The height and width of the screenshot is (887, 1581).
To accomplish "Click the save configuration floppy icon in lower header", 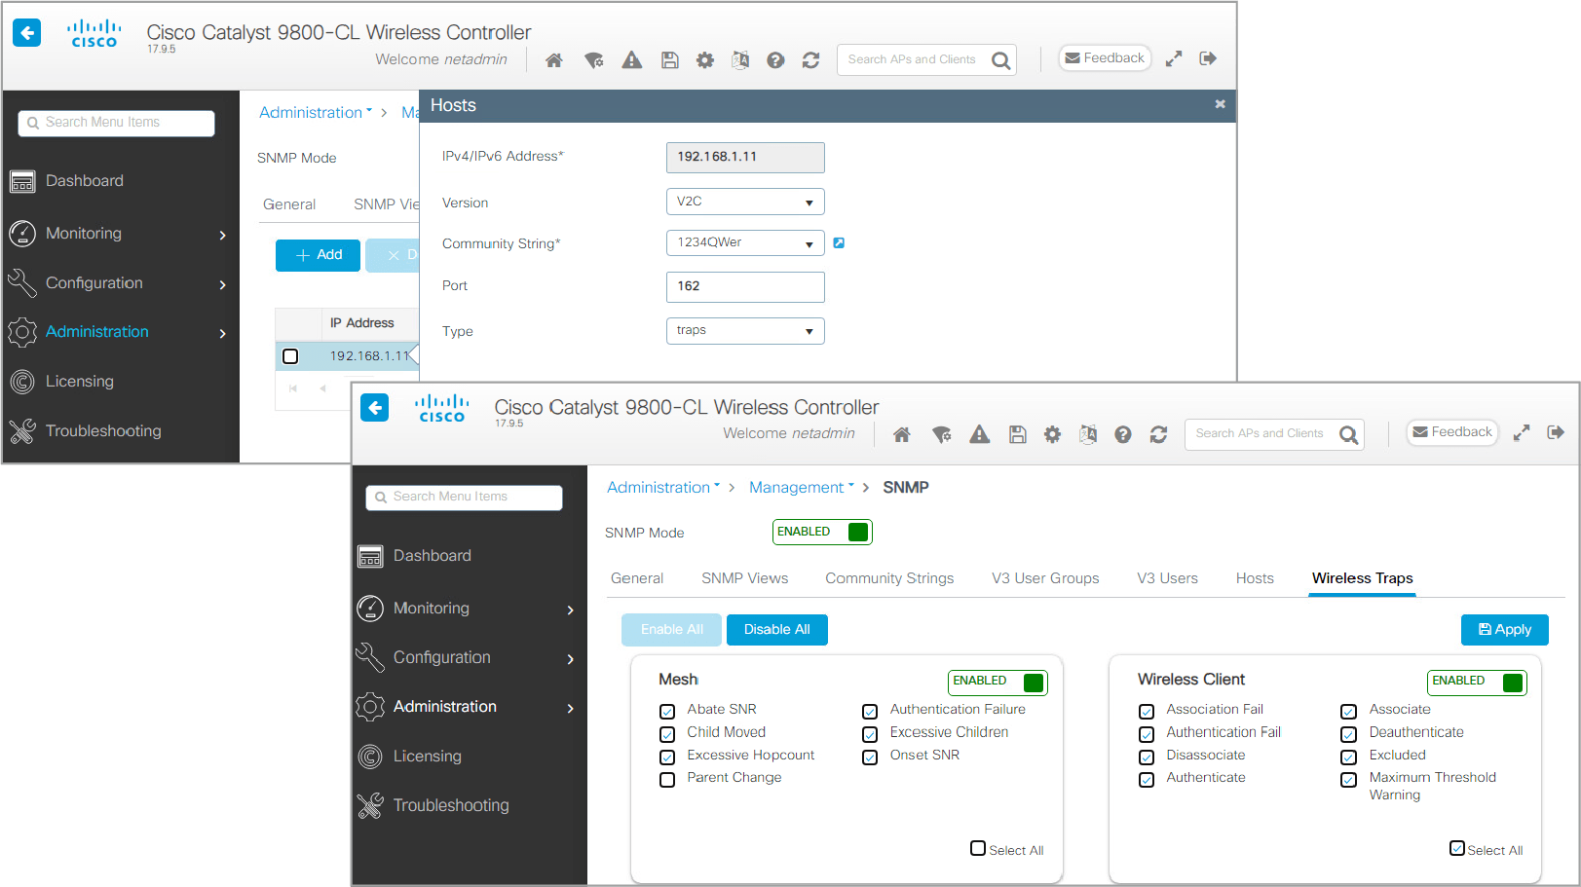I will (x=1017, y=434).
